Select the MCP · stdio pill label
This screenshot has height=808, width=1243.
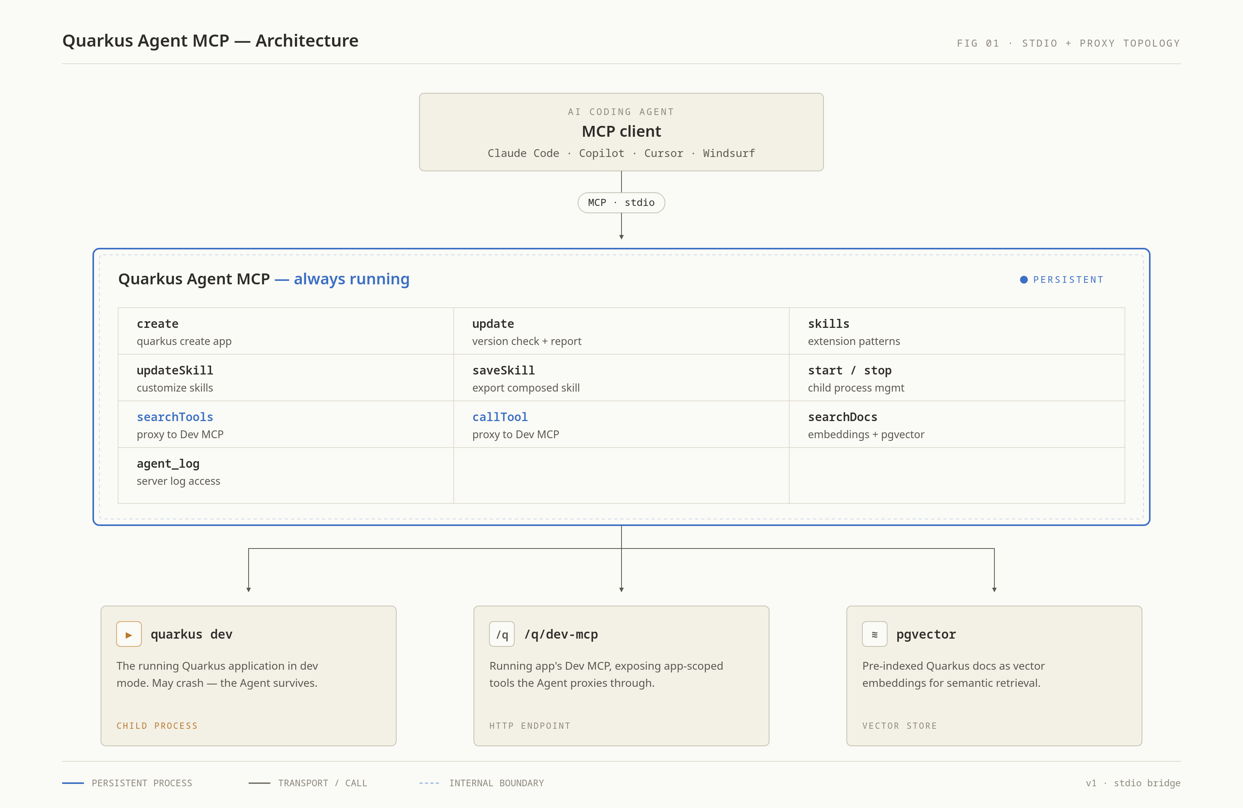tap(621, 203)
